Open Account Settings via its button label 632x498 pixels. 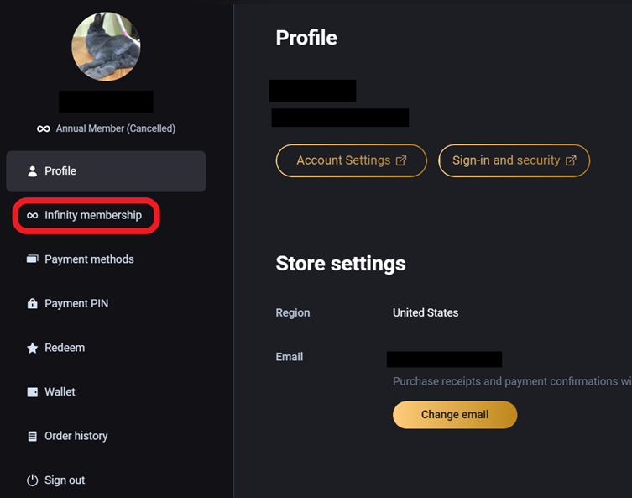343,160
